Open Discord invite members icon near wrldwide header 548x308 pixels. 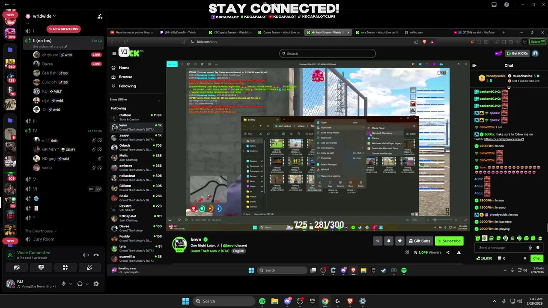point(100,16)
